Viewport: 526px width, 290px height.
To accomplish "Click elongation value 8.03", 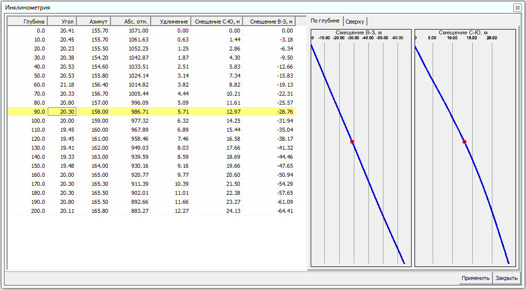I will [x=183, y=148].
